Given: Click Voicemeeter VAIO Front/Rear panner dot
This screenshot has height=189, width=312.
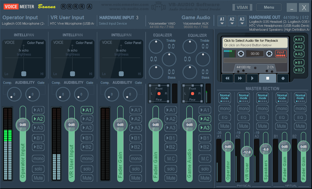Looking at the screenshot, I should 159,94.
